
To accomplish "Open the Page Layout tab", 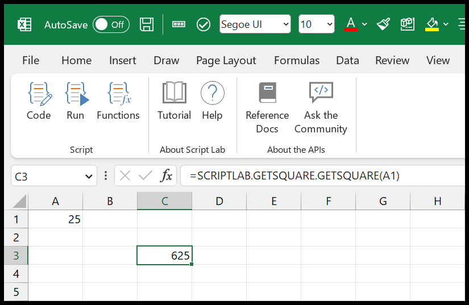I will 226,61.
